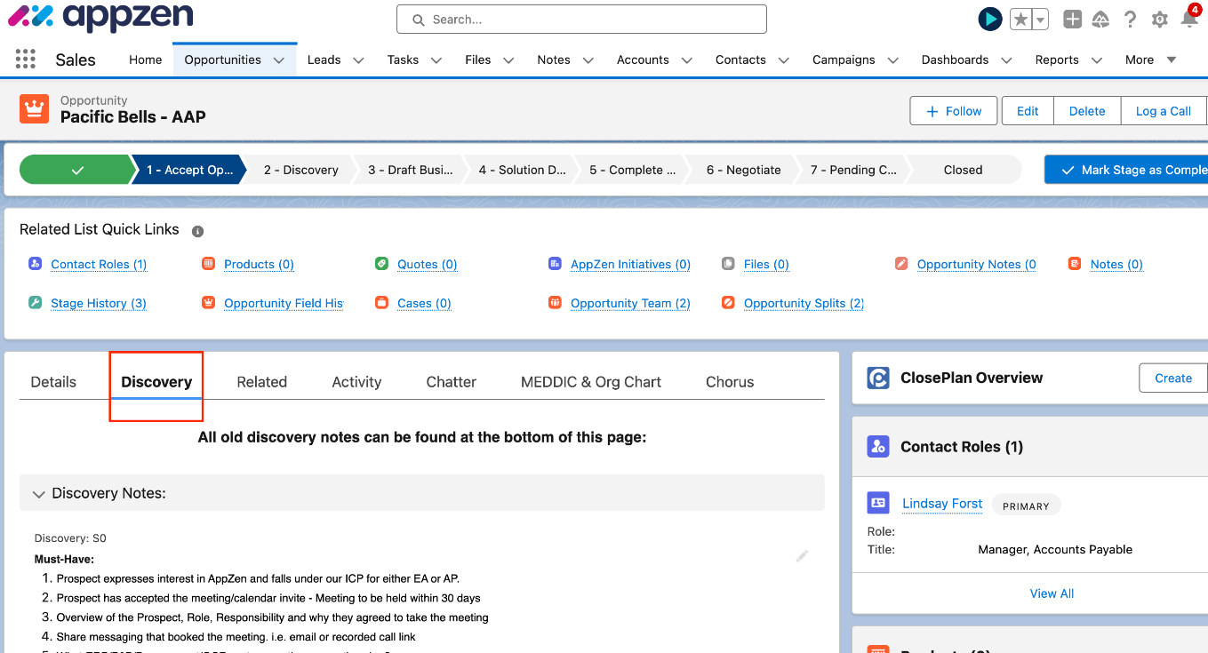Click the Opportunity Team quick link icon
The image size is (1208, 653).
(x=555, y=303)
